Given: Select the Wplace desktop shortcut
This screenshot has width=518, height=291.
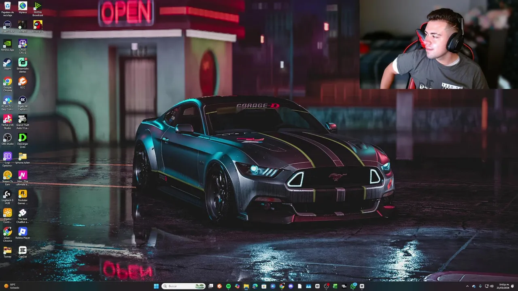Looking at the screenshot, I should click(x=23, y=8).
